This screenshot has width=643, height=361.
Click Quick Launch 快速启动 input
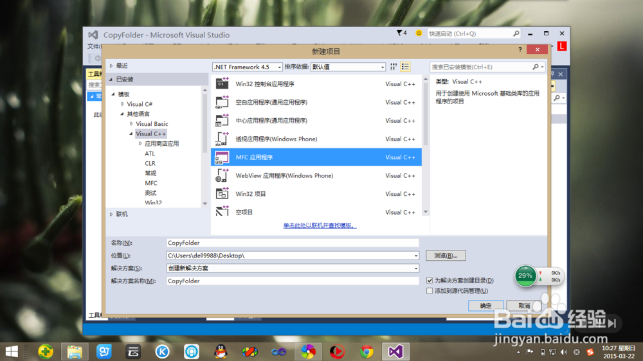tap(469, 33)
